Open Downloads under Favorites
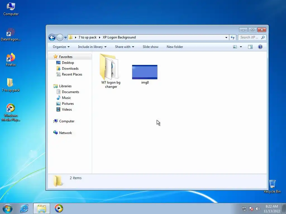This screenshot has height=214, width=286. click(x=70, y=69)
